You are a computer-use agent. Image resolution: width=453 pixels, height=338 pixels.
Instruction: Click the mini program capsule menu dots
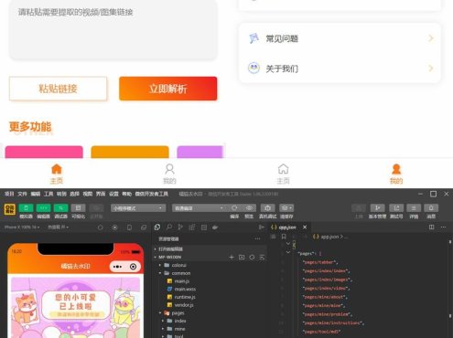point(118,267)
